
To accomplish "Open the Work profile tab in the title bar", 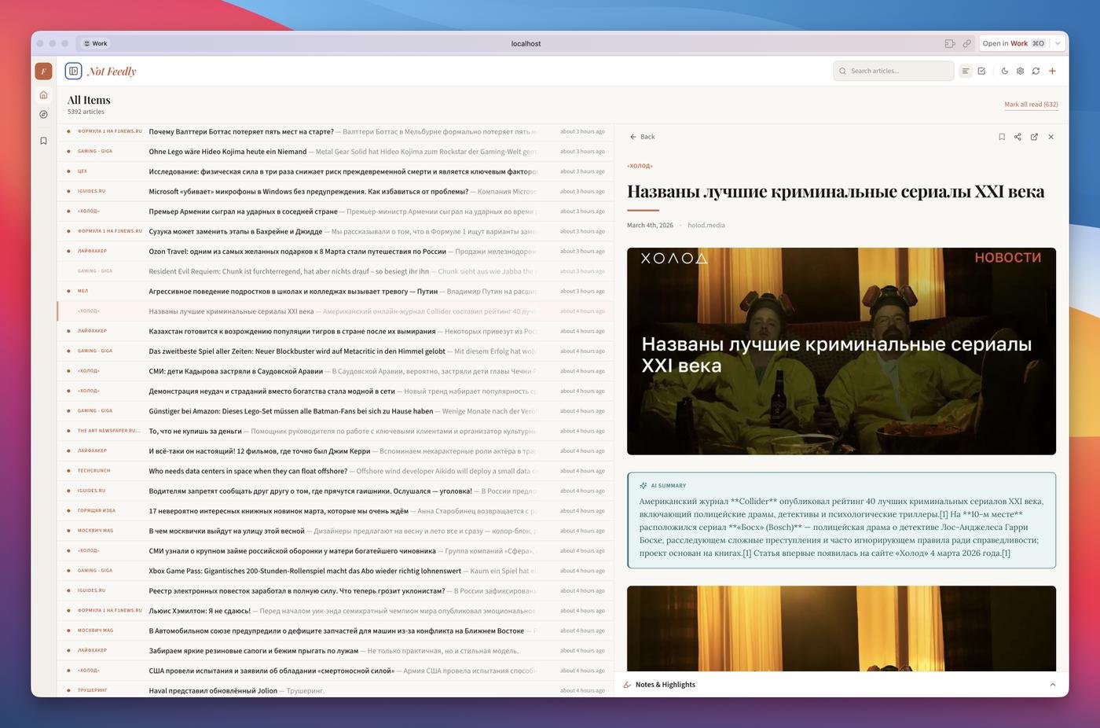I will click(95, 44).
